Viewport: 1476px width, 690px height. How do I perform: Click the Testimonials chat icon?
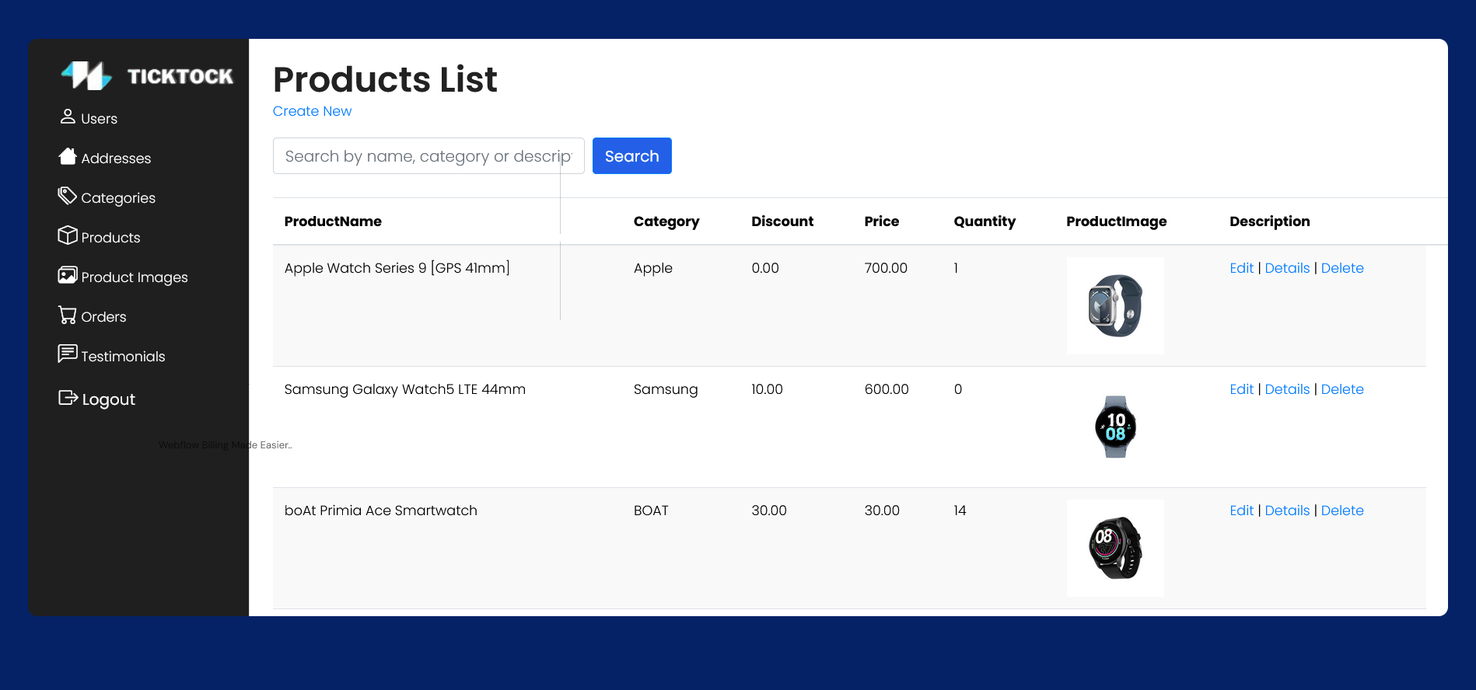[68, 354]
